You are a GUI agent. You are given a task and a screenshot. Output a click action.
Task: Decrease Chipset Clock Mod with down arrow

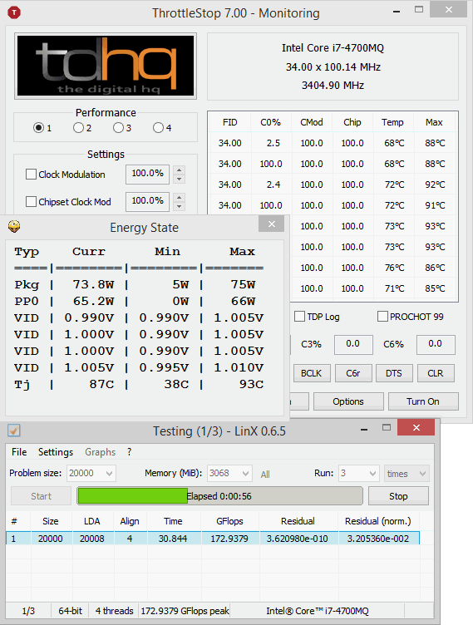[179, 206]
